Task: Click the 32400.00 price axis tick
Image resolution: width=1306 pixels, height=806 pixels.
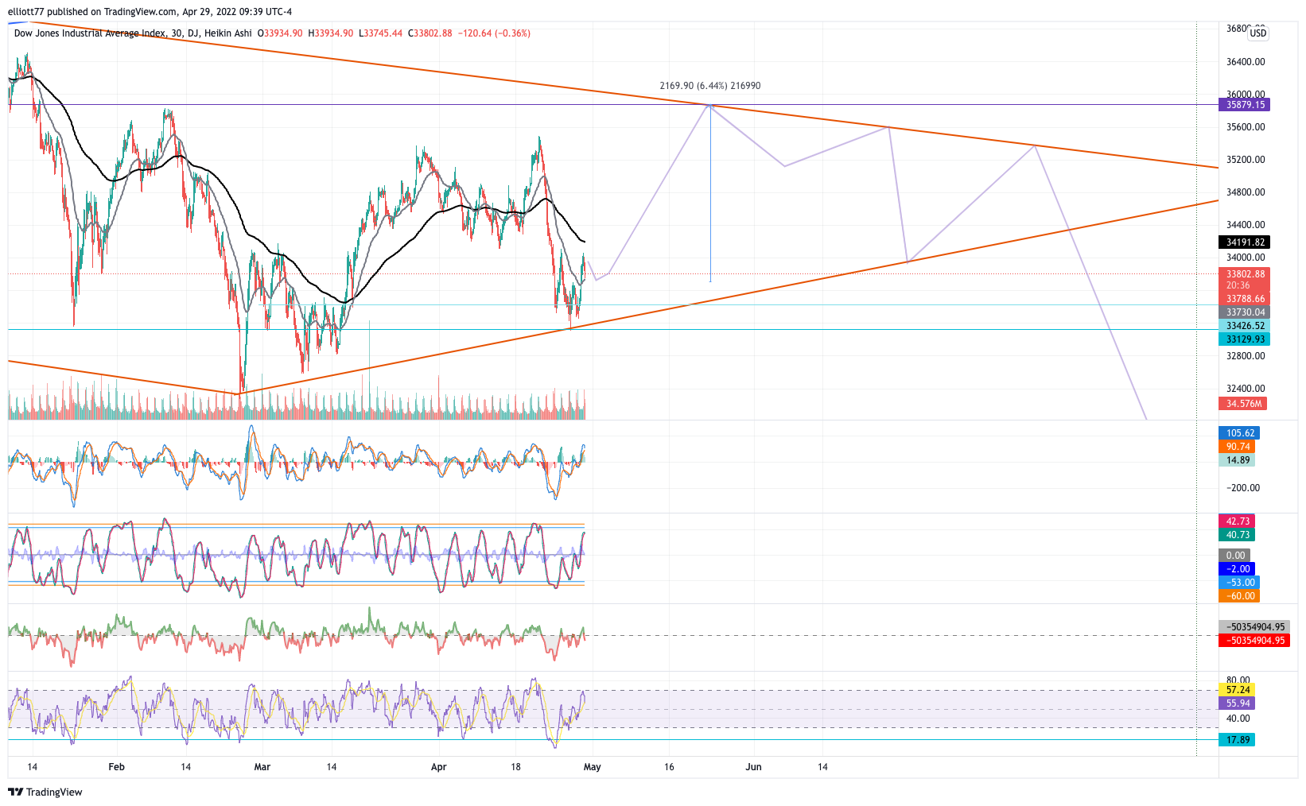Action: coord(1245,389)
